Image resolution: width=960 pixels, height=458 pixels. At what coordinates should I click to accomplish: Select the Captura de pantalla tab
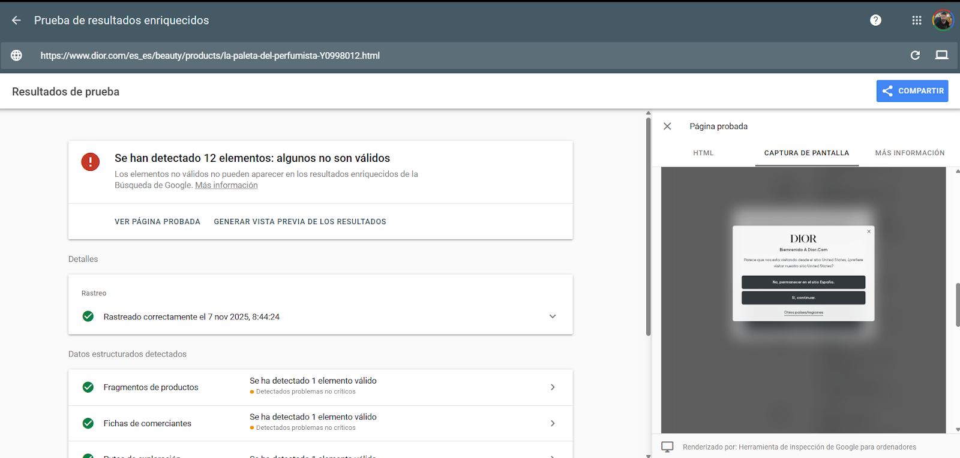[806, 153]
